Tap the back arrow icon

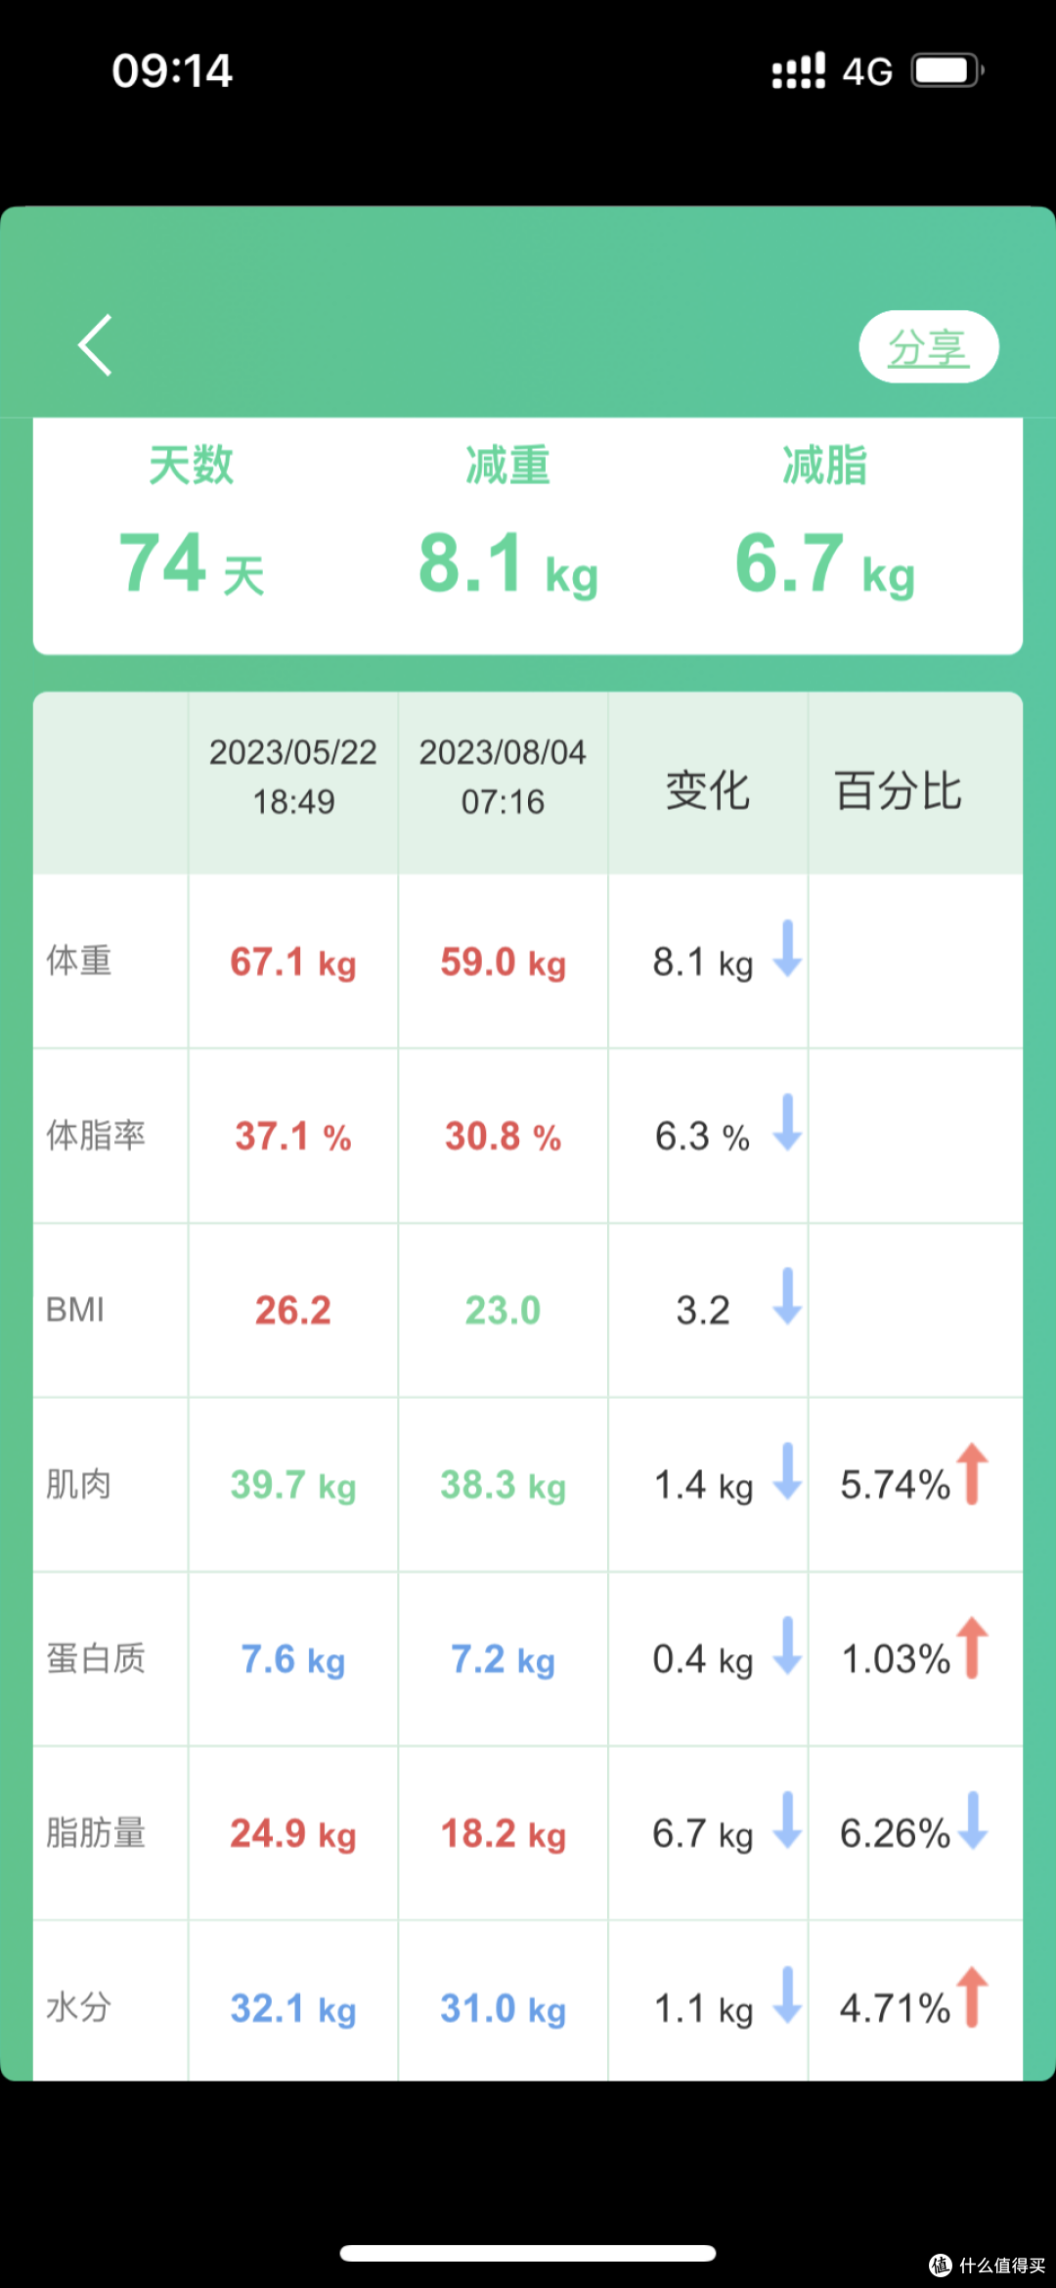96,344
